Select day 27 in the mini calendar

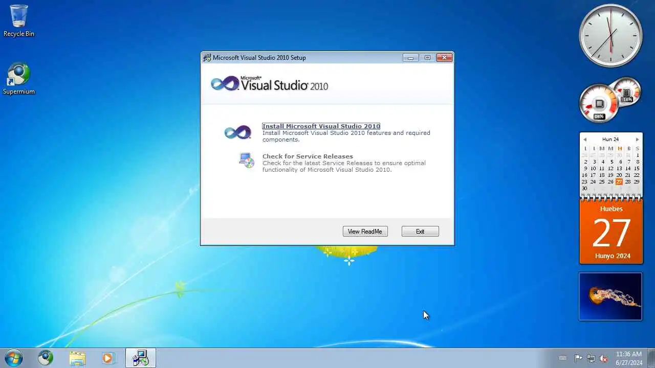click(619, 181)
